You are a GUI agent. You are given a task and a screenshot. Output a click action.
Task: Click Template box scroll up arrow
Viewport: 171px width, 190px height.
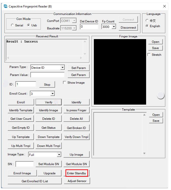[144, 115]
